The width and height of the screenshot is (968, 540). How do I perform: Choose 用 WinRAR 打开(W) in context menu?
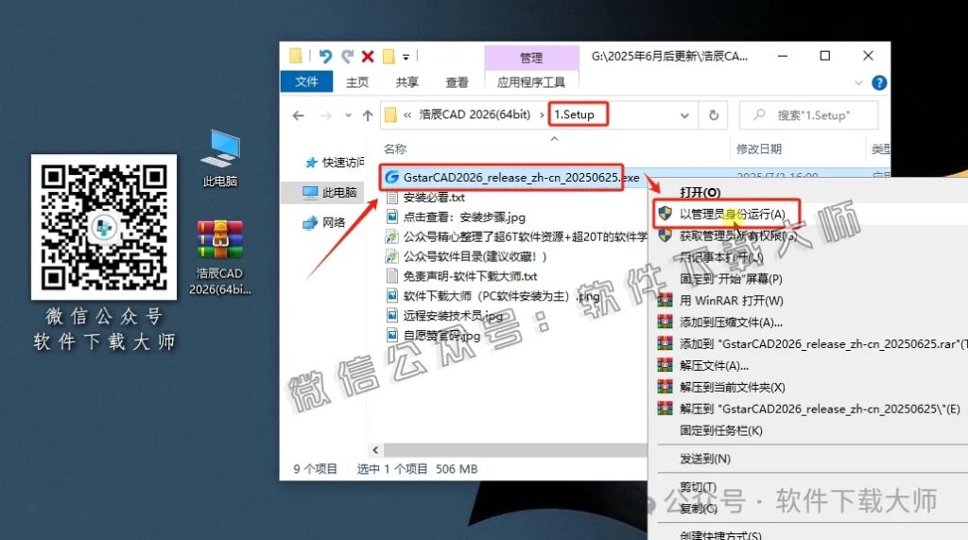click(731, 301)
